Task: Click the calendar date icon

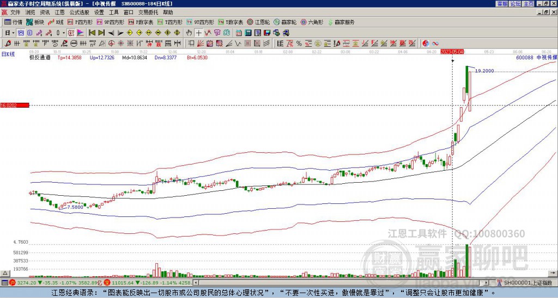Action: click(239, 33)
